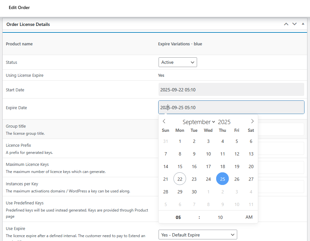
Task: Click the Expire Date input field
Action: (231, 108)
